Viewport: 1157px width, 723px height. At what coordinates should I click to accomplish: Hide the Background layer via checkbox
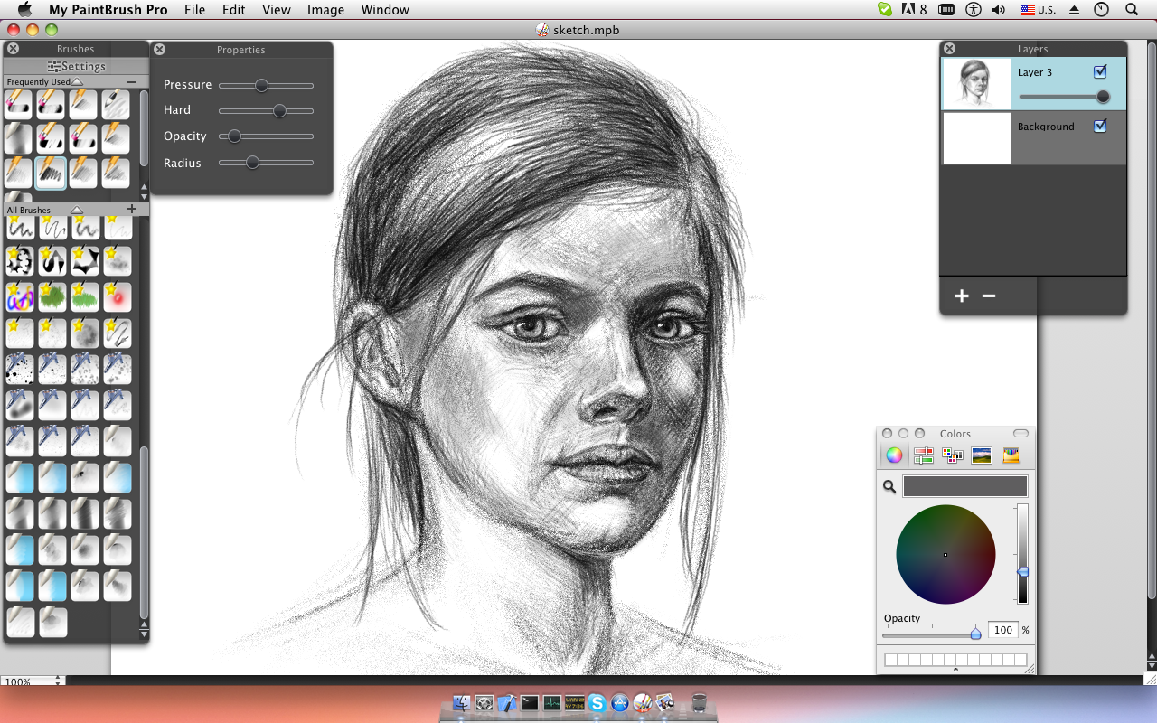(x=1100, y=127)
